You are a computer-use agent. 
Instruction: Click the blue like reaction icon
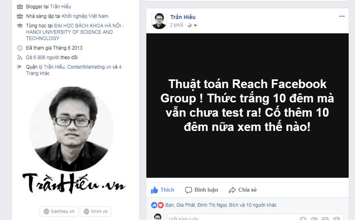pyautogui.click(x=154, y=205)
